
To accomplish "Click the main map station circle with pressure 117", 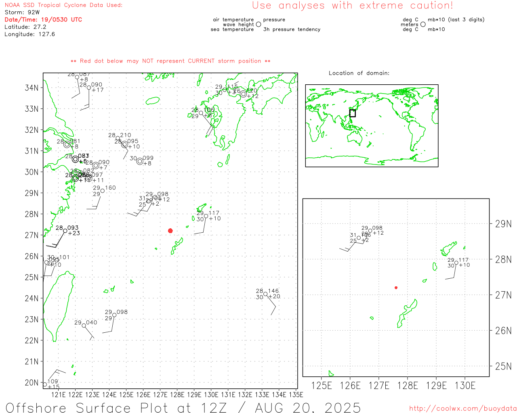I will (206, 216).
